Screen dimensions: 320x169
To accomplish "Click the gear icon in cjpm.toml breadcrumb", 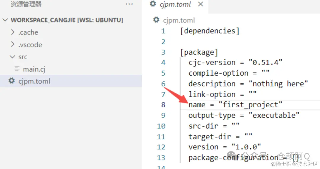I will coord(156,20).
